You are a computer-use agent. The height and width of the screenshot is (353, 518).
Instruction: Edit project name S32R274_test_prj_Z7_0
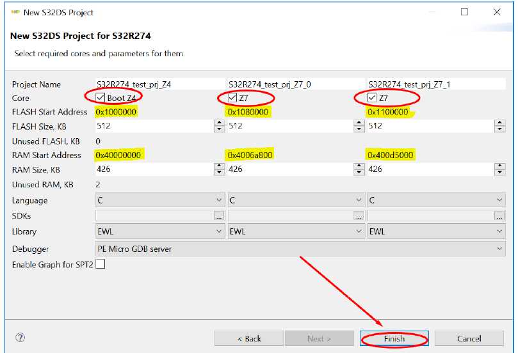[x=296, y=84]
